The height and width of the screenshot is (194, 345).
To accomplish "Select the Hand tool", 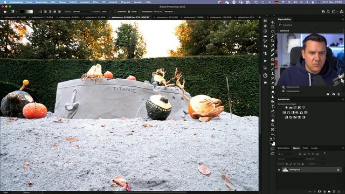I will tap(273, 120).
